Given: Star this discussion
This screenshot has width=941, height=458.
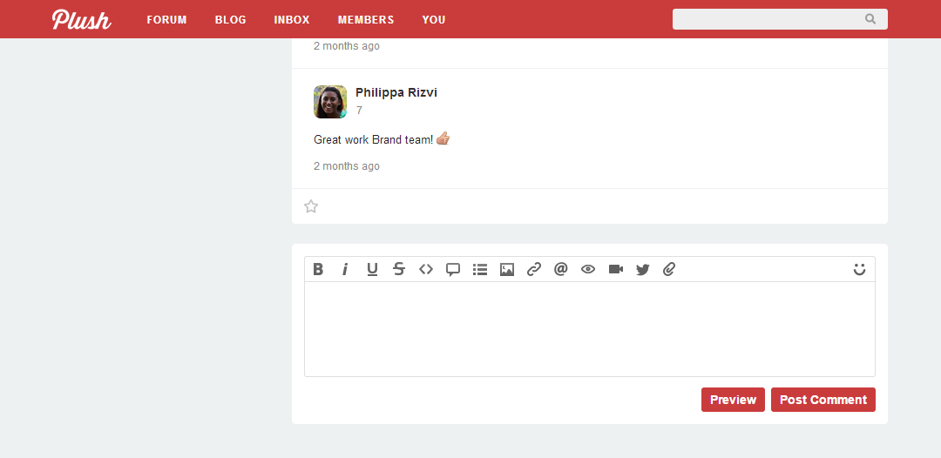Looking at the screenshot, I should [311, 206].
